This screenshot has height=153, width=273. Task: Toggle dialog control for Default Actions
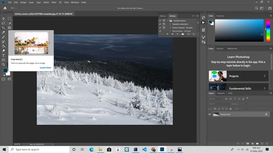(164, 21)
